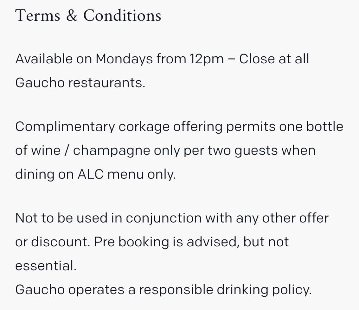The height and width of the screenshot is (310, 359).
Task: Click the 'dining on ALC menu only.' line
Action: pos(95,174)
